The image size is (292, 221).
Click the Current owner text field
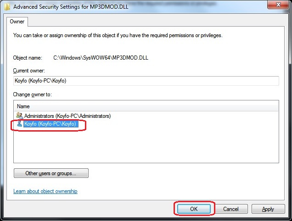click(146, 81)
